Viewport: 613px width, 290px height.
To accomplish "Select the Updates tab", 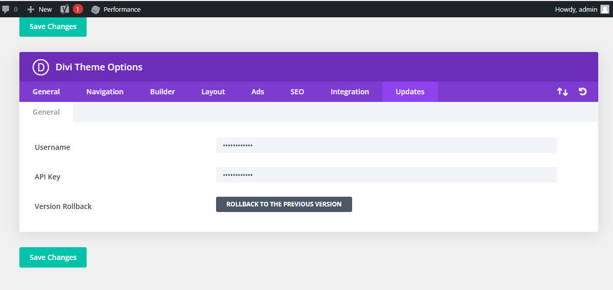I will [x=410, y=92].
